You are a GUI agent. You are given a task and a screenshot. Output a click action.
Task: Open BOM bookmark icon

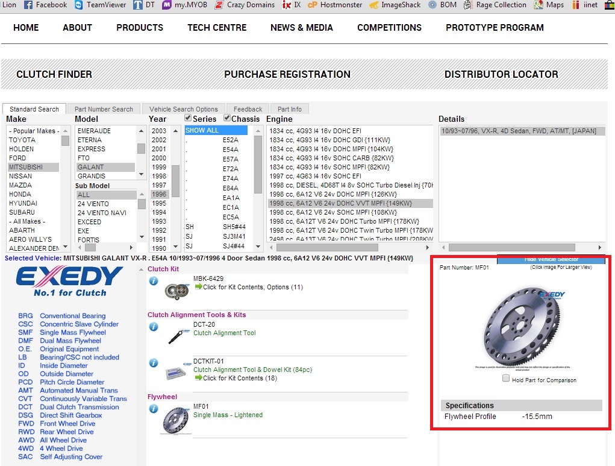click(x=432, y=5)
